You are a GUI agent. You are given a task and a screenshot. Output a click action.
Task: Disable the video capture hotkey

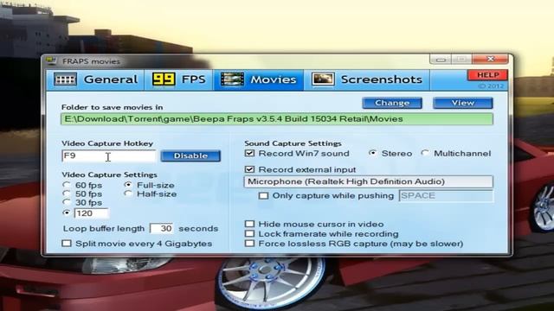pyautogui.click(x=190, y=155)
